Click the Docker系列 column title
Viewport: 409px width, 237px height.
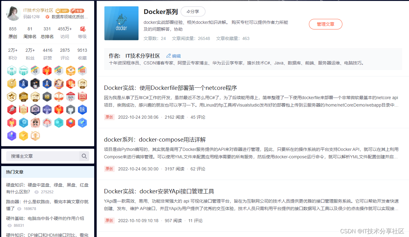(161, 12)
